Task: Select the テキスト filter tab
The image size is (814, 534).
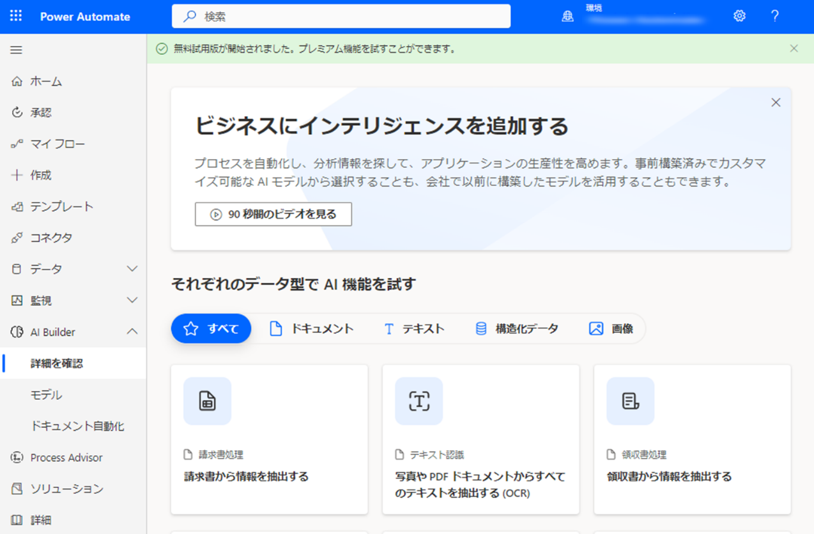Action: [413, 328]
